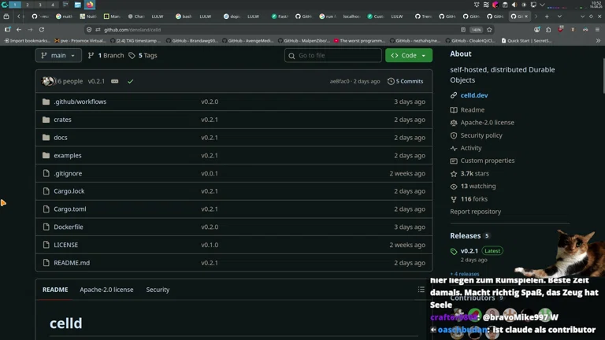Visit the celld.dev website link
This screenshot has width=605, height=340.
(x=474, y=95)
